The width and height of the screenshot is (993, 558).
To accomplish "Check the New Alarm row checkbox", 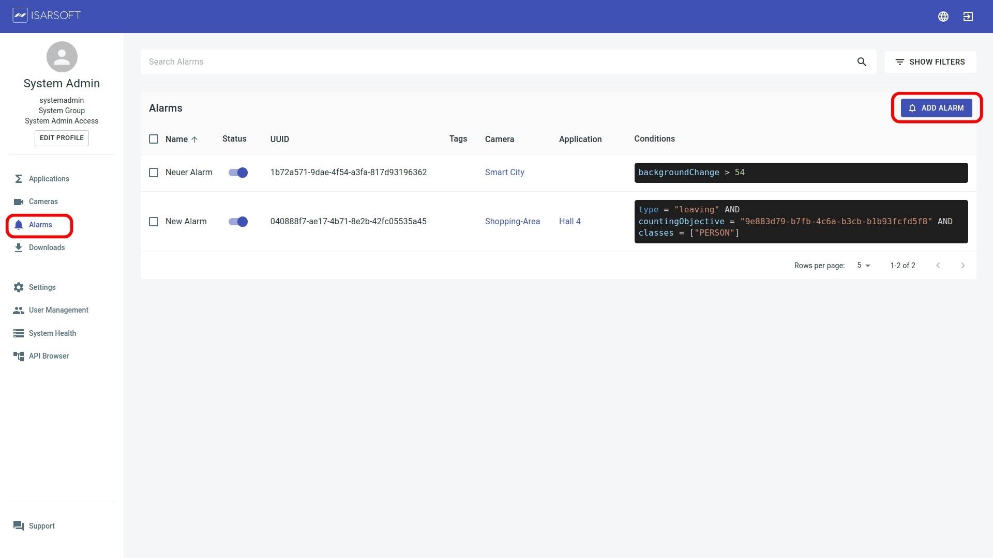I will click(x=154, y=222).
